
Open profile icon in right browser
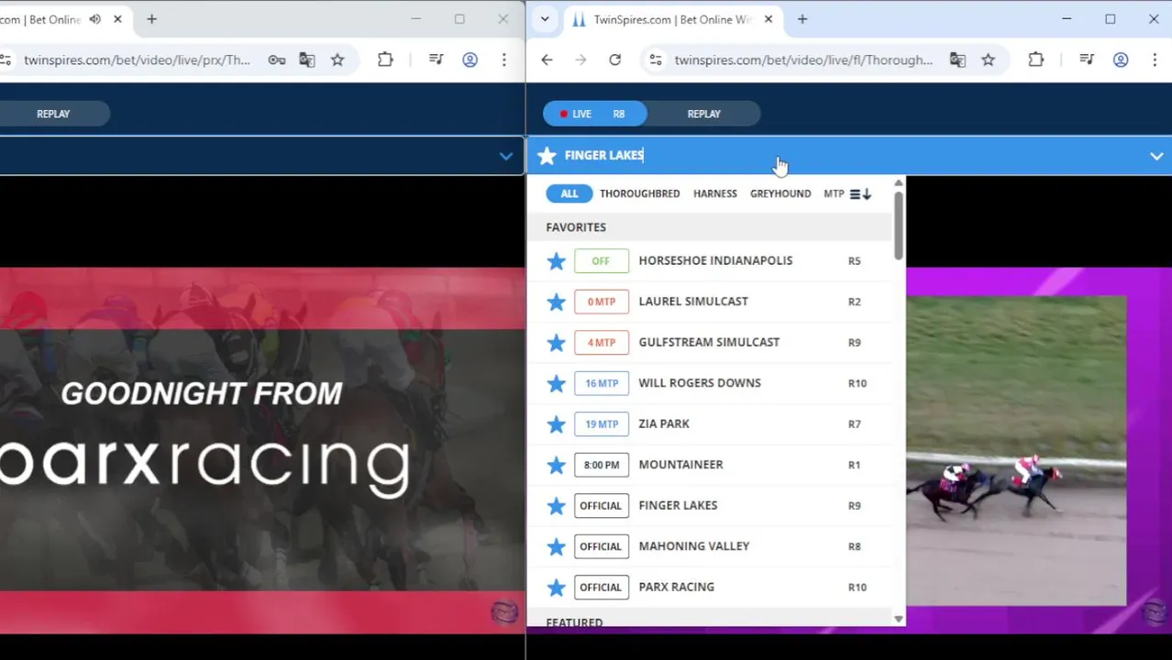(x=1121, y=60)
